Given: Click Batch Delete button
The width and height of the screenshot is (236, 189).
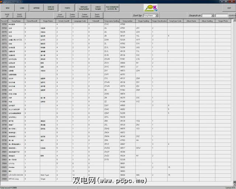Looking at the screenshot, I should pos(97,15).
